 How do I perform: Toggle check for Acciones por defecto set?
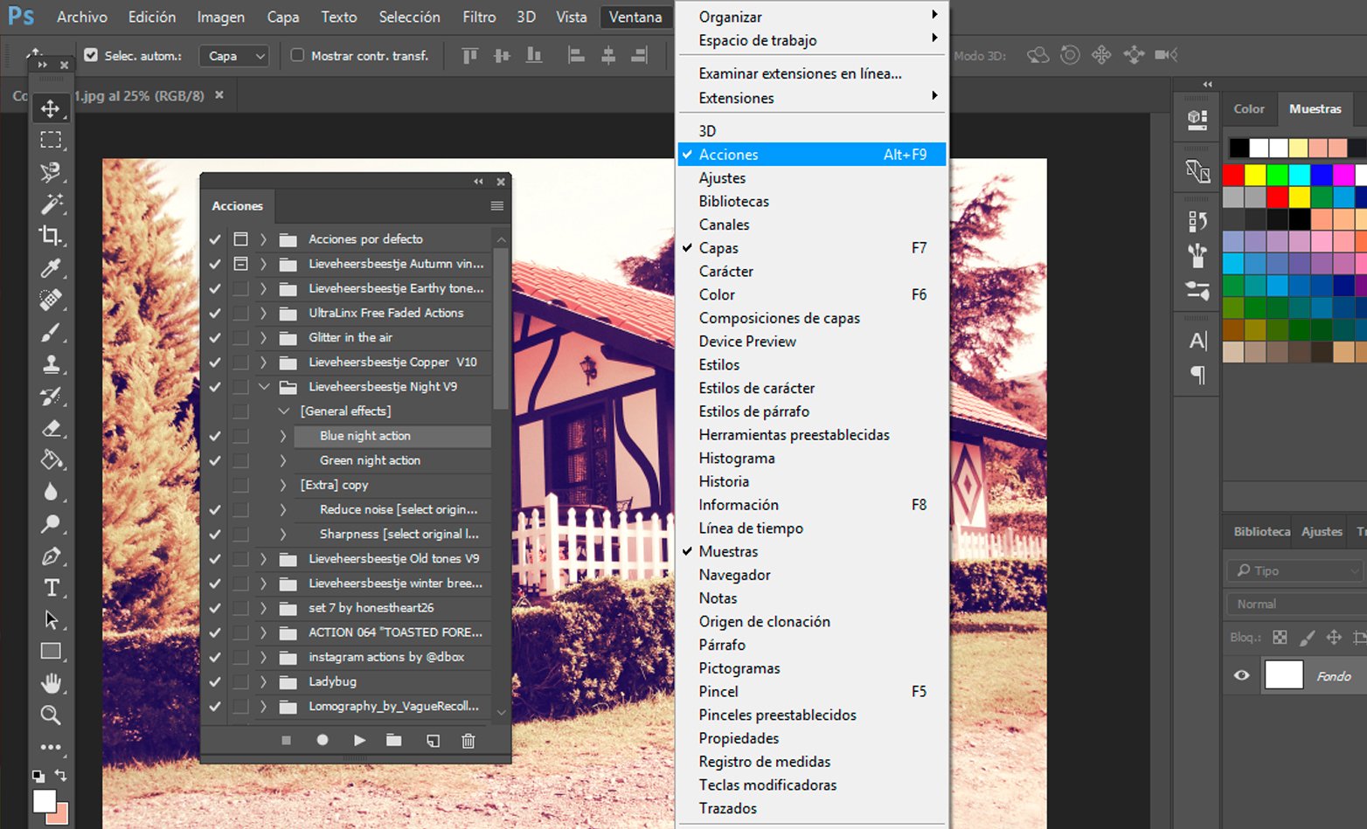tap(215, 238)
